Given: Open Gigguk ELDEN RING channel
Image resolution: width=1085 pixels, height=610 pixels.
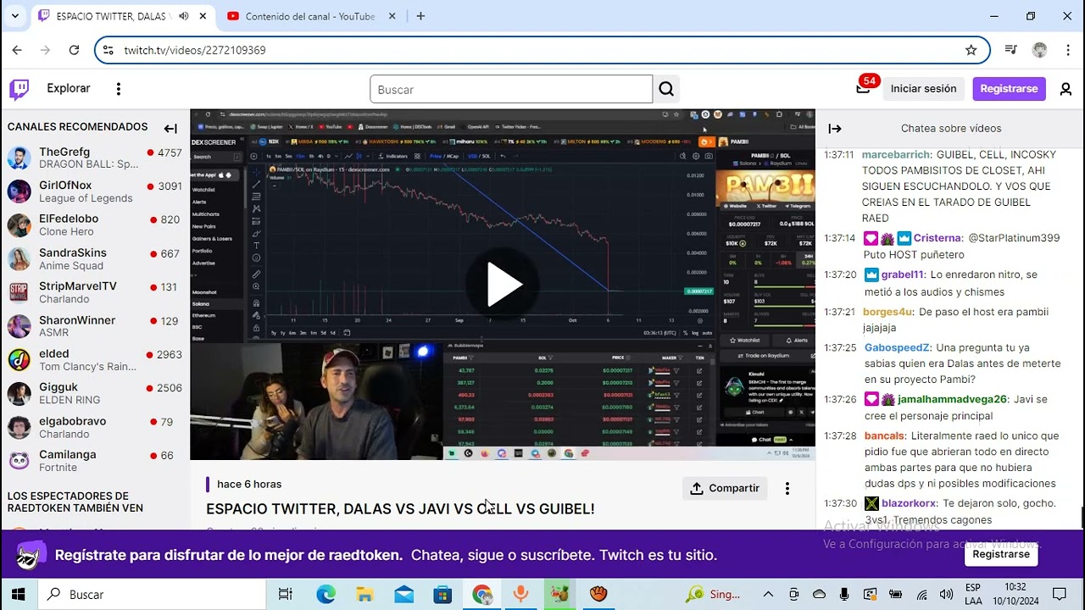Looking at the screenshot, I should click(x=95, y=393).
